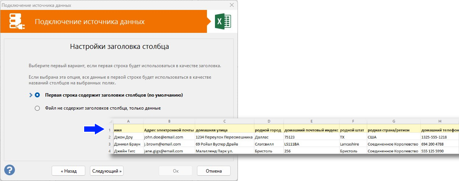The width and height of the screenshot is (459, 181).
Task: Click header cell 'имя'
Action: pyautogui.click(x=128, y=130)
